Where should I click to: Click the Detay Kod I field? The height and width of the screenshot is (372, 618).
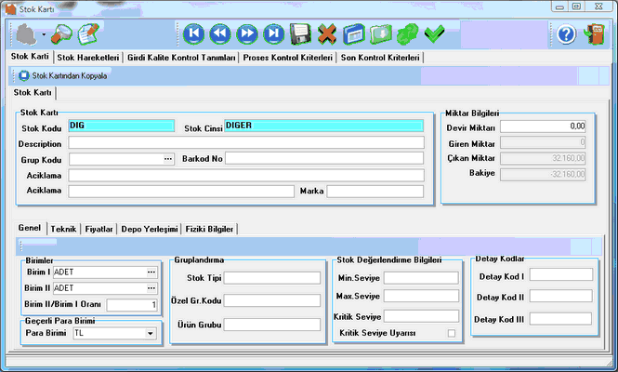(x=561, y=274)
